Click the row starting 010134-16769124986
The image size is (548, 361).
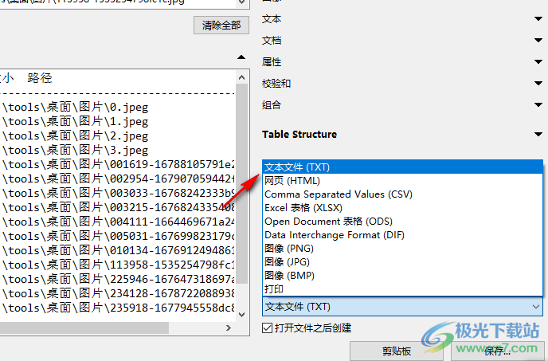(x=118, y=250)
